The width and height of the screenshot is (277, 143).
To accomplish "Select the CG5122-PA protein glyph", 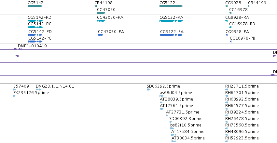I will 171,35.
